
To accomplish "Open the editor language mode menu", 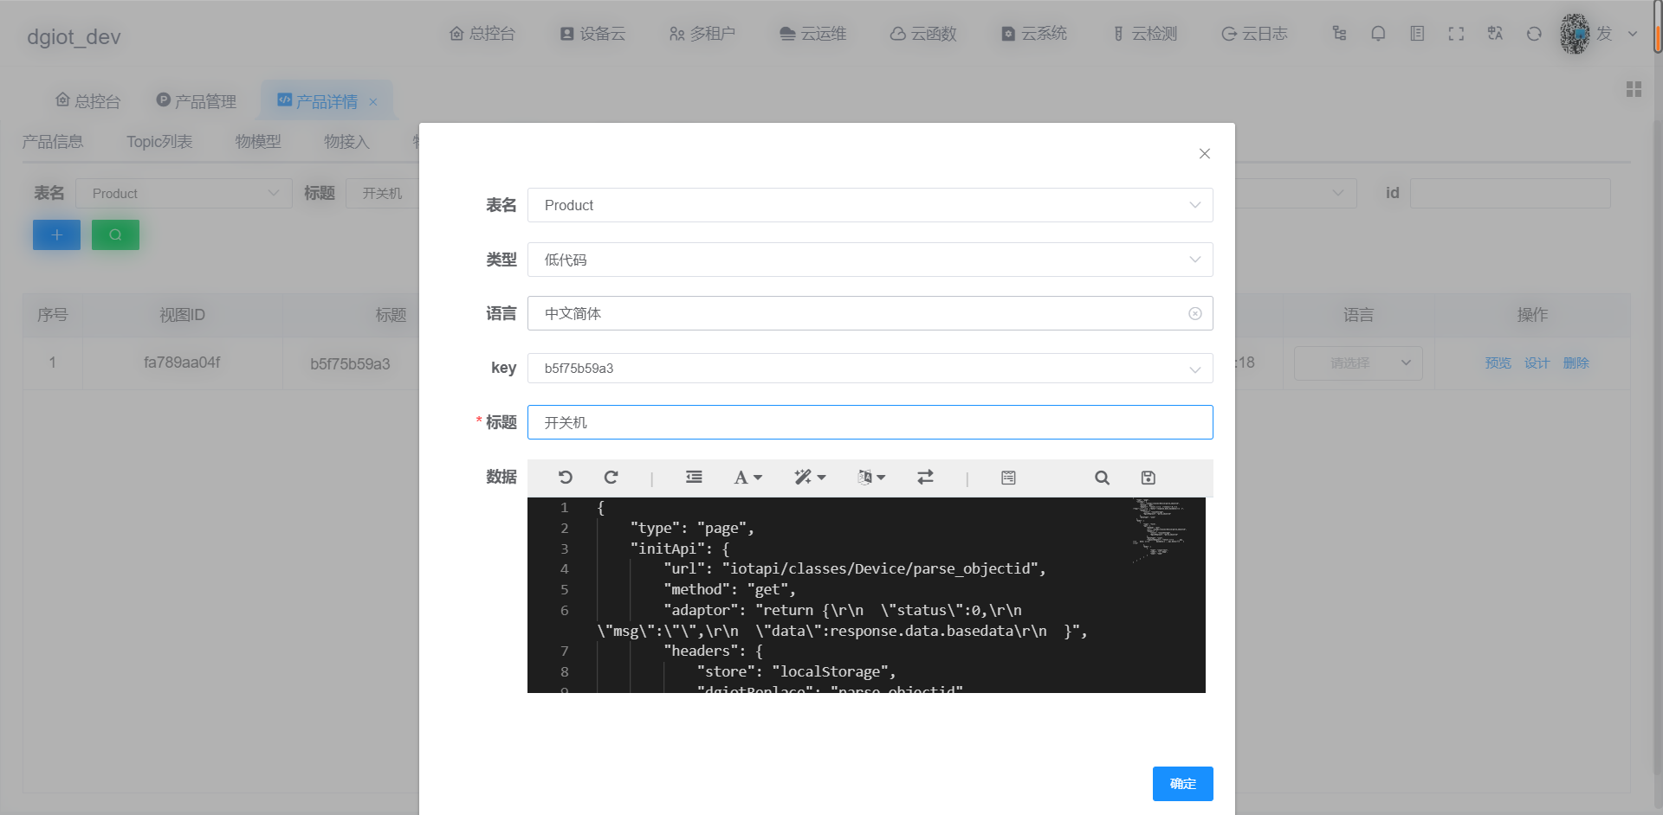I will (x=871, y=478).
